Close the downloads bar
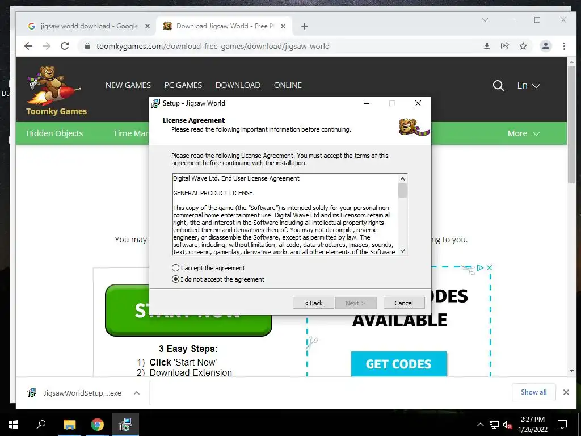Viewport: 581px width, 436px height. tap(566, 392)
